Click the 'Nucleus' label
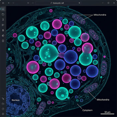Image resolution: width=117 pixels, height=117 pixels. 16,100
